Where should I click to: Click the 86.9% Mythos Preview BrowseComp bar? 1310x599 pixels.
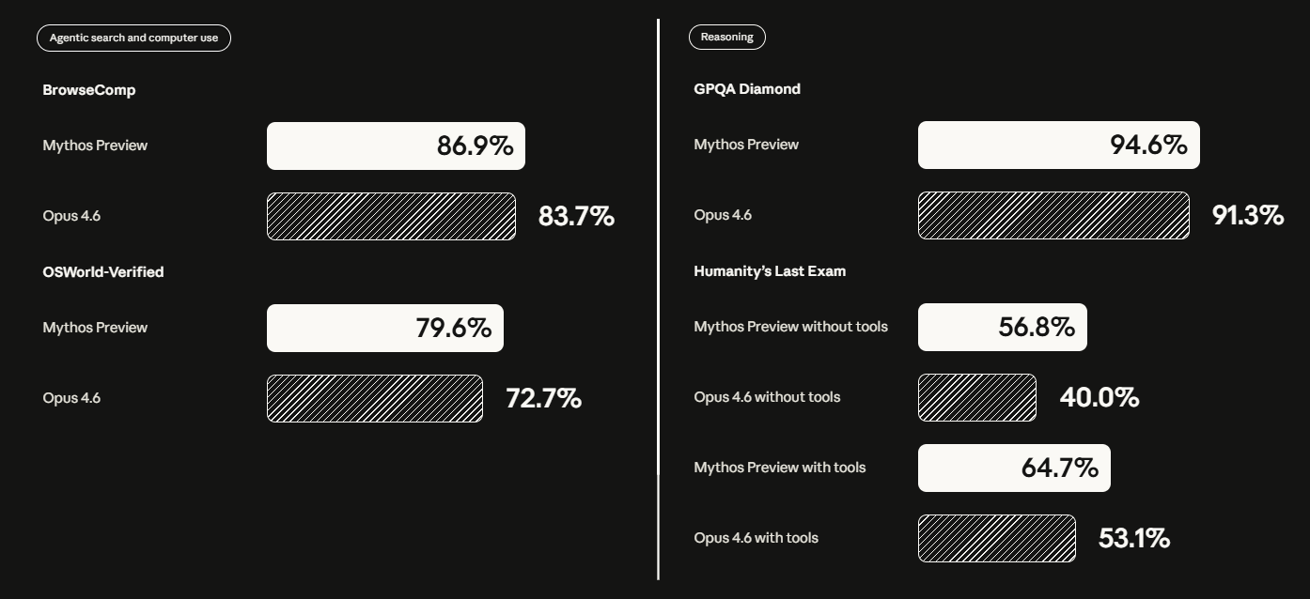396,146
